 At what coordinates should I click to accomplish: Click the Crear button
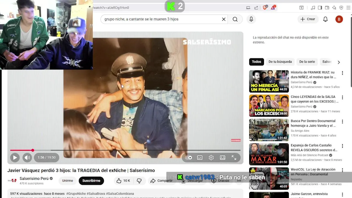click(x=308, y=19)
